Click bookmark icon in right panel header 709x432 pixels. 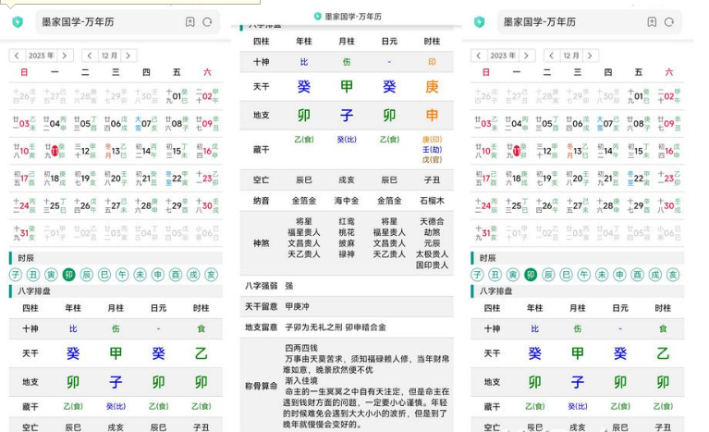652,22
